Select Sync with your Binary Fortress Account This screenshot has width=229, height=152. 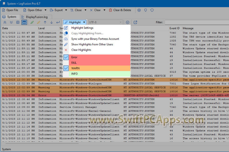[95, 39]
